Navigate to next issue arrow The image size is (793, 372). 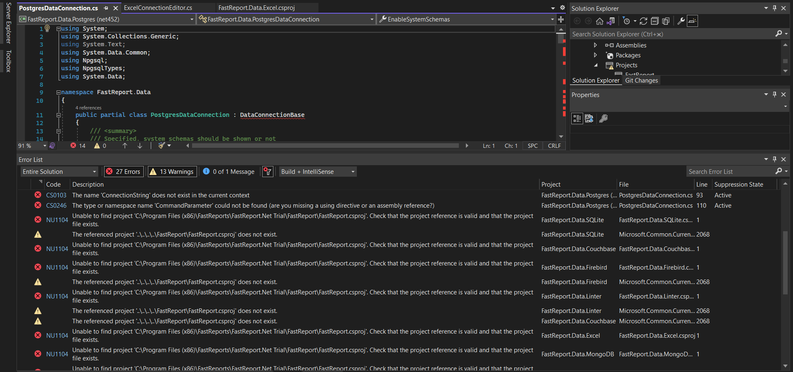point(140,146)
